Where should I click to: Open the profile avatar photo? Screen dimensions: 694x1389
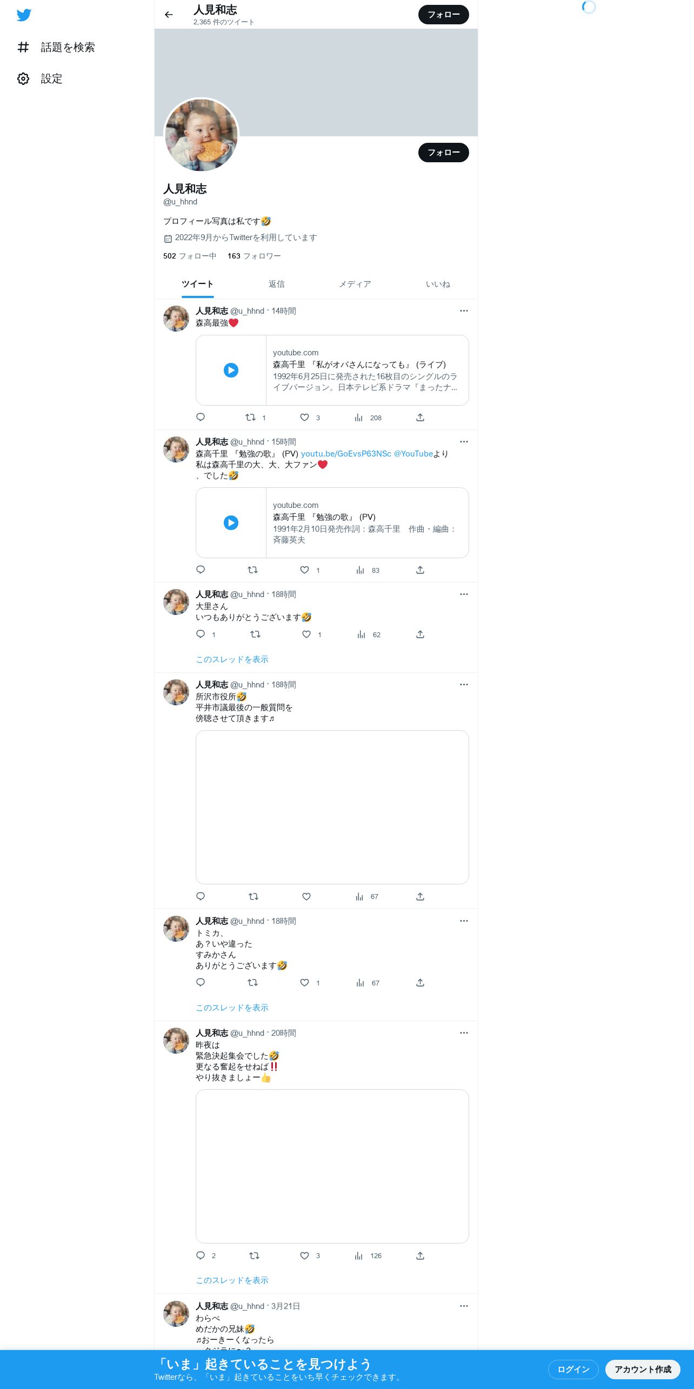click(201, 135)
